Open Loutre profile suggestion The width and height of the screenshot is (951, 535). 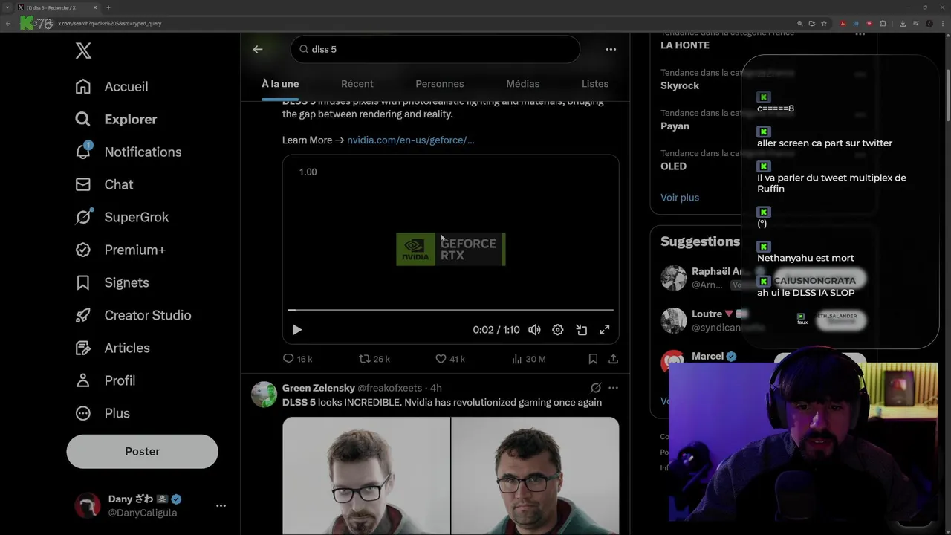point(706,314)
